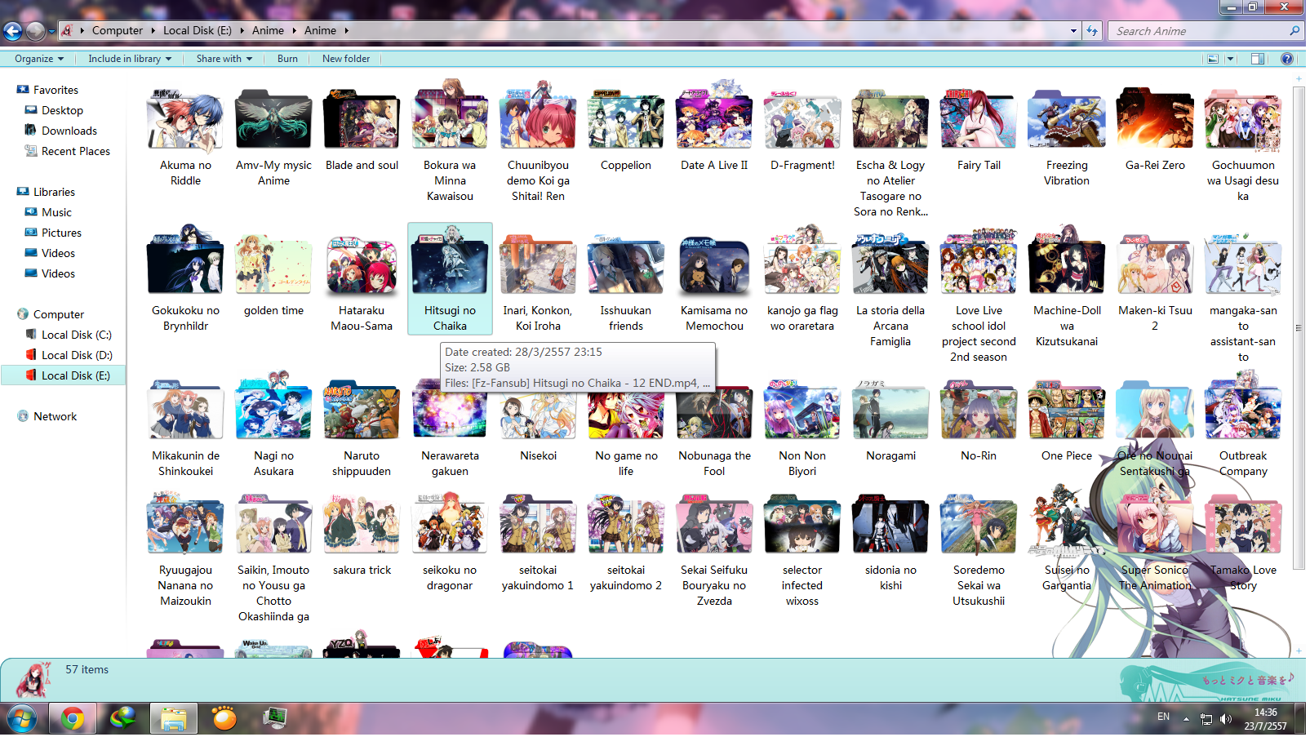Click Burn in the toolbar
The height and width of the screenshot is (737, 1310).
pos(287,59)
